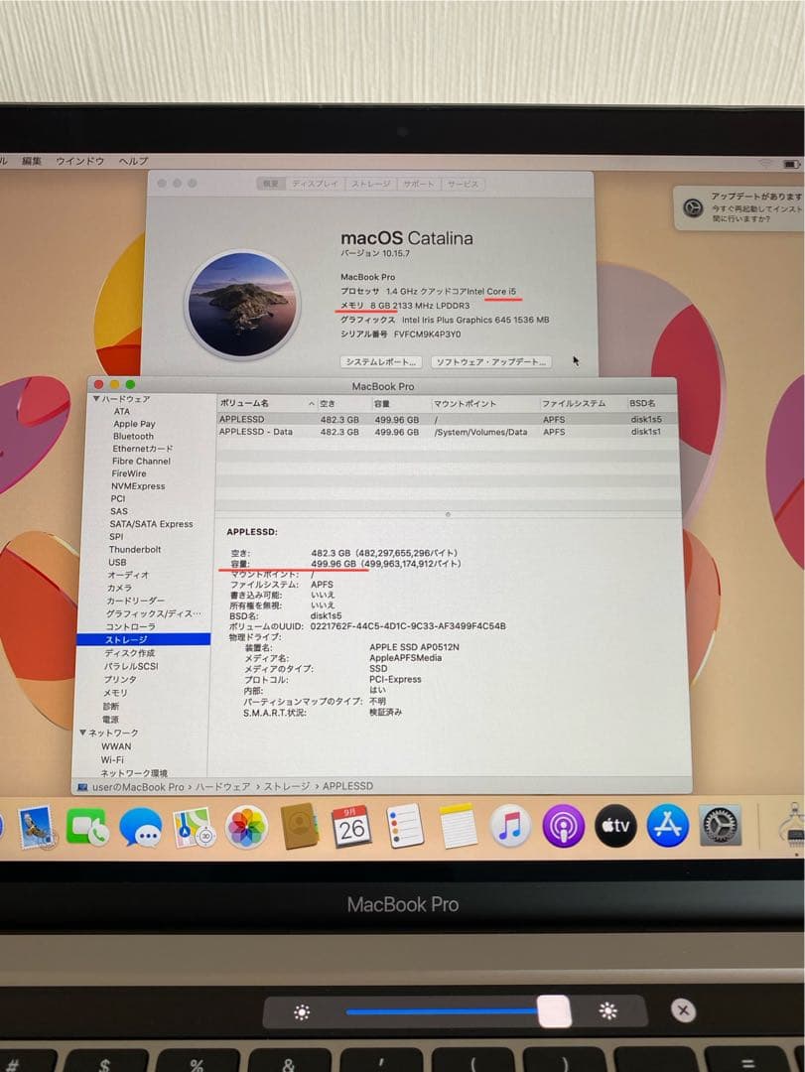
Task: Select the APPLESSD - Data volume row
Action: point(448,432)
